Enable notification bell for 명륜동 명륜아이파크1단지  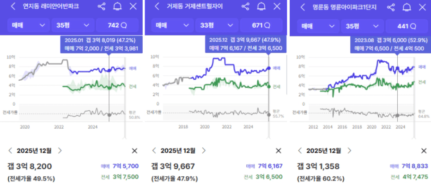[407, 7]
